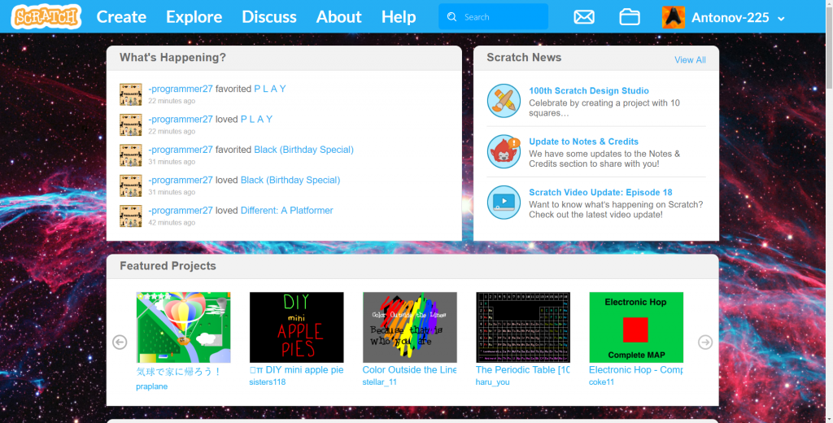Open the Create menu item
833x423 pixels.
click(x=121, y=17)
